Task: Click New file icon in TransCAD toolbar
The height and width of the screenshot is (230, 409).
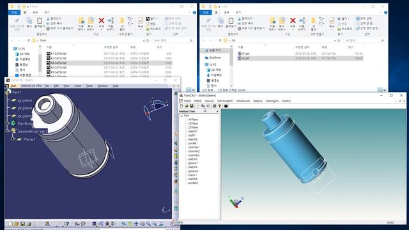Action: point(181,106)
